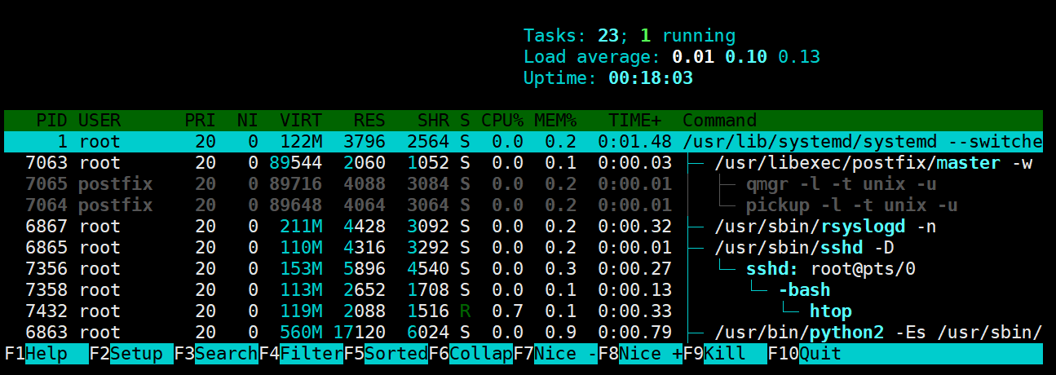Click the "1 running" tasks text
1056x375 pixels.
click(x=687, y=36)
